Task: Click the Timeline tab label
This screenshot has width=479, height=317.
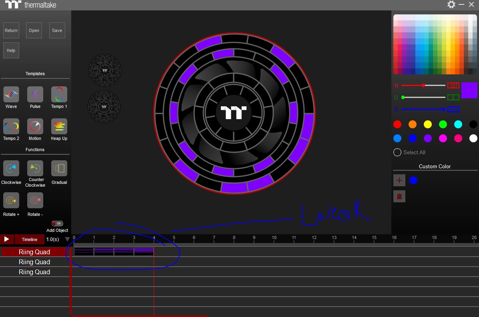Action: (29, 239)
